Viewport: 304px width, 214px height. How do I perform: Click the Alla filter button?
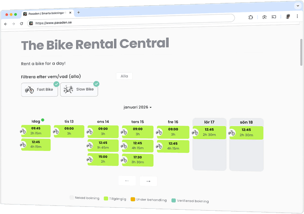[x=124, y=76]
